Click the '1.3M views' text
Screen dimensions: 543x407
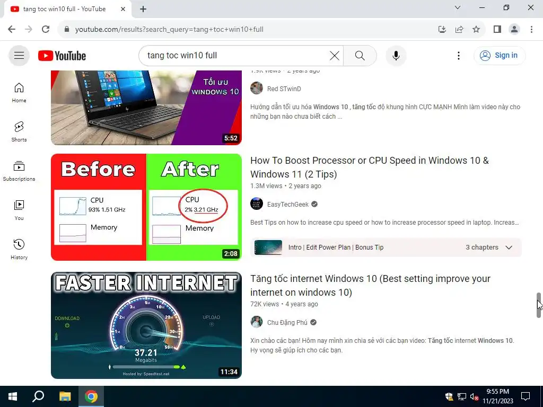pos(266,186)
